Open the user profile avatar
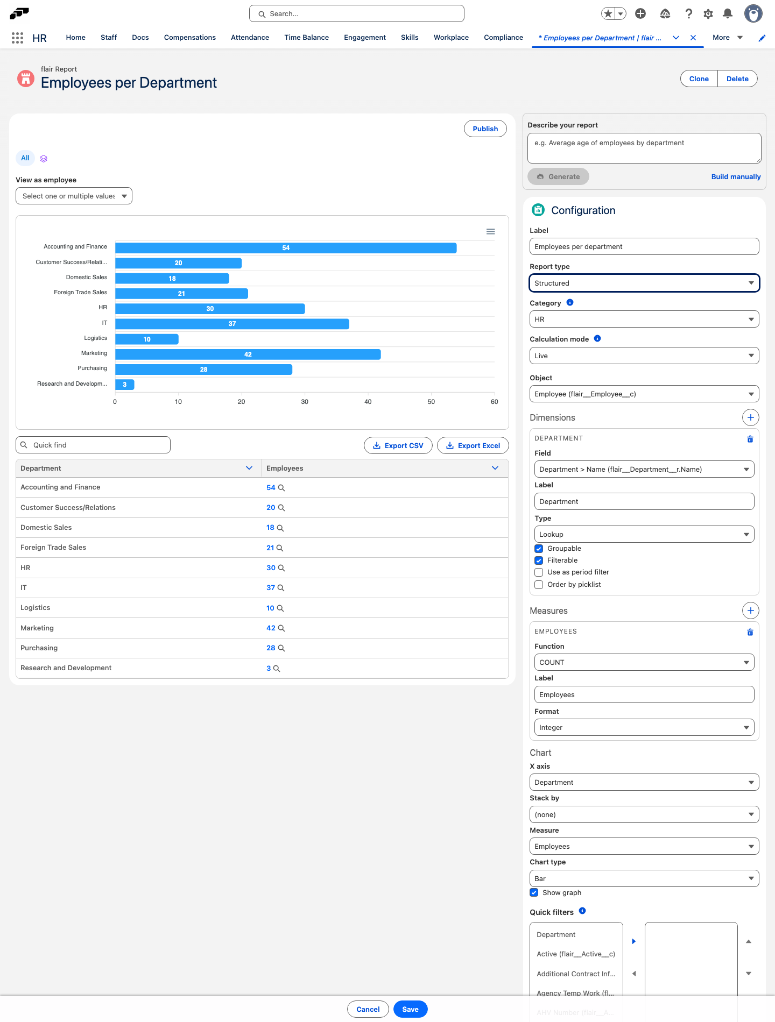Image resolution: width=775 pixels, height=1022 pixels. [753, 14]
